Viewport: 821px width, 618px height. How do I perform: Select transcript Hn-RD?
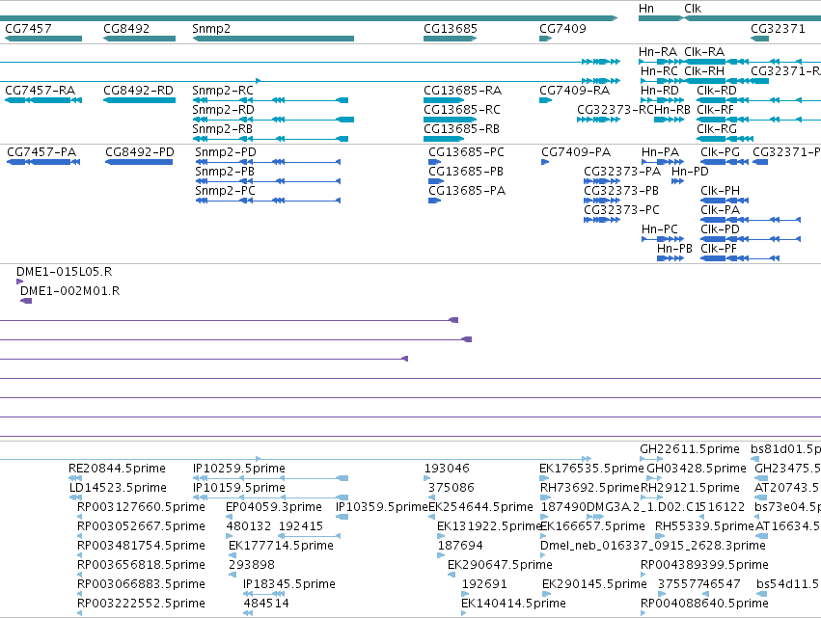[660, 91]
